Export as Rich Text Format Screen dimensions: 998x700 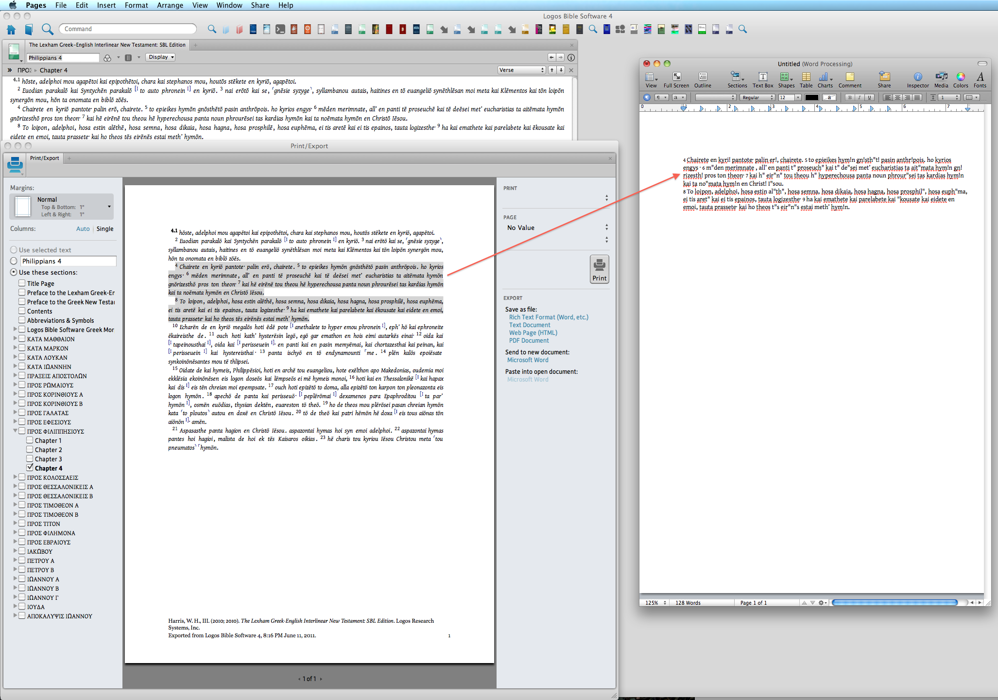pos(549,317)
